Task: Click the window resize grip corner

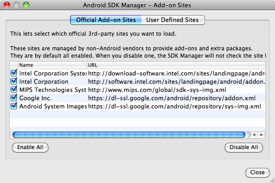Action: coord(272,180)
